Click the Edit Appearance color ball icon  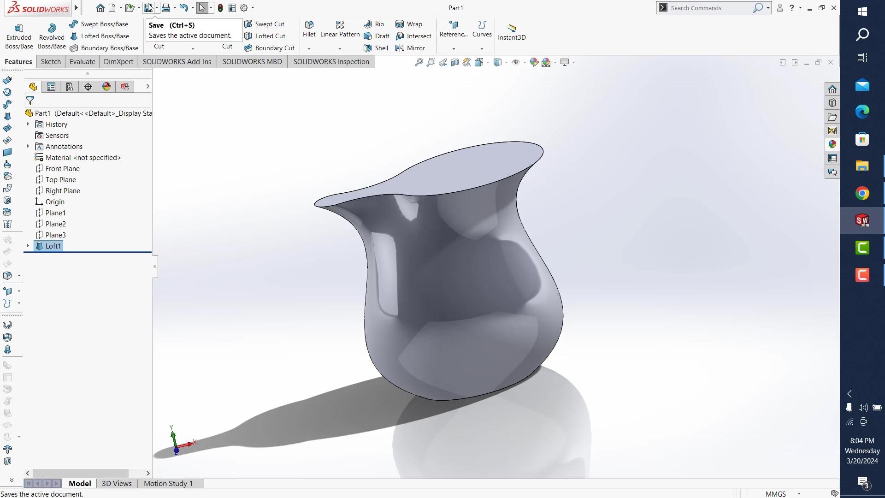(x=534, y=62)
